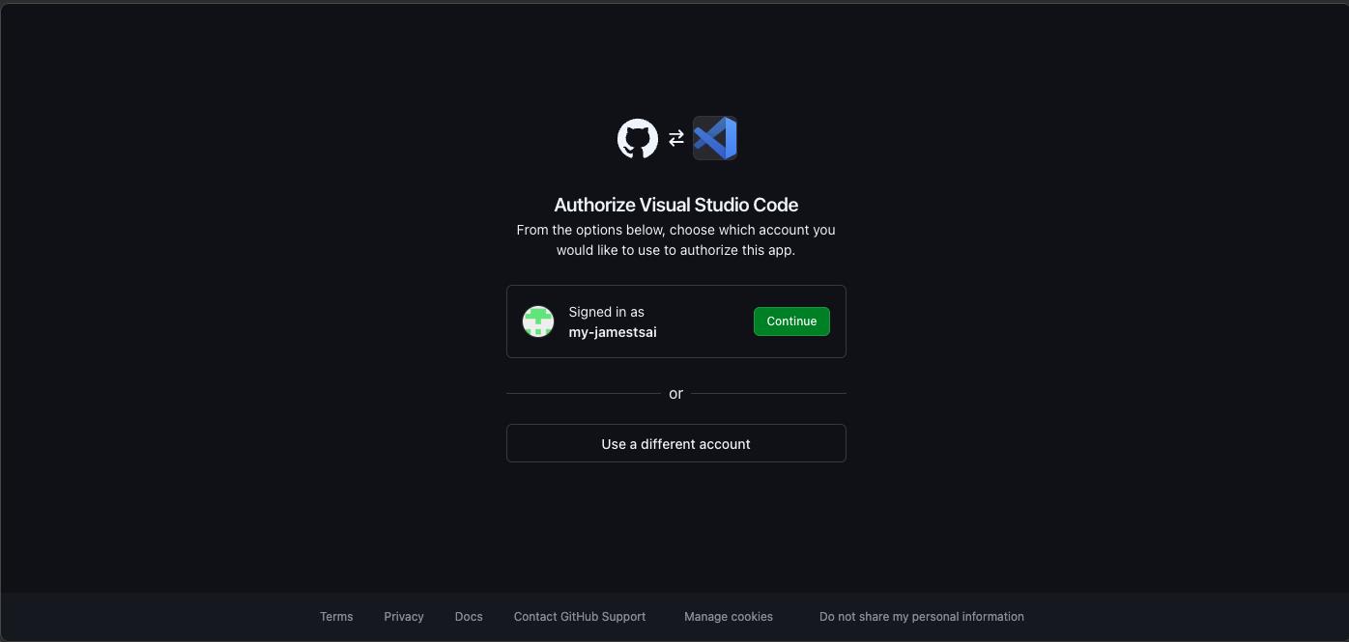Click Do not share my personal information
This screenshot has height=642, width=1349.
click(922, 617)
